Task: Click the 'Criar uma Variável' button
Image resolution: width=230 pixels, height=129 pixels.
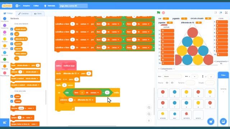Action: (x=21, y=24)
